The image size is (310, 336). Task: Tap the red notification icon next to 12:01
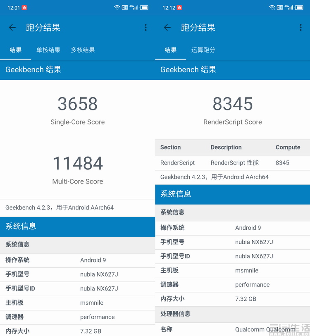(x=24, y=8)
